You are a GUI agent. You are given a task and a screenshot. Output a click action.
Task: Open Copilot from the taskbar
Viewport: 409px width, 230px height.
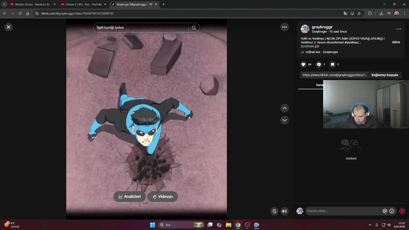219,225
